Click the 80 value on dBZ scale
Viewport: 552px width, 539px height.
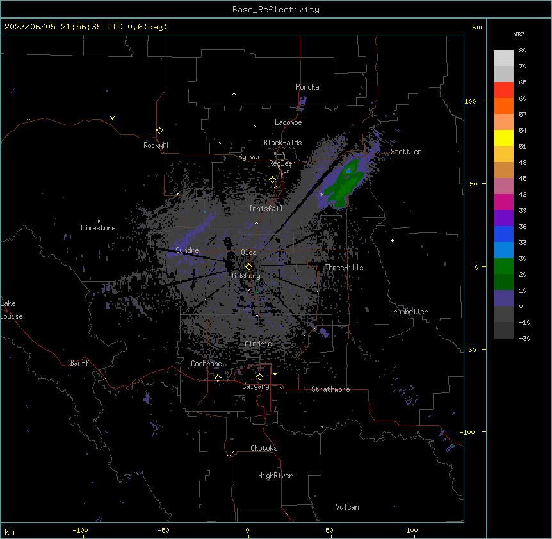[x=523, y=51]
